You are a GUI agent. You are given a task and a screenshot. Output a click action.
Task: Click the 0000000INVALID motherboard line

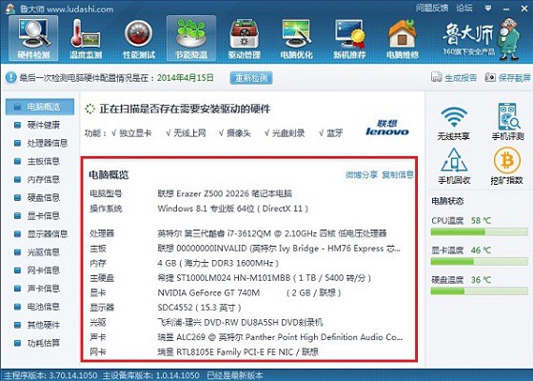coord(279,249)
